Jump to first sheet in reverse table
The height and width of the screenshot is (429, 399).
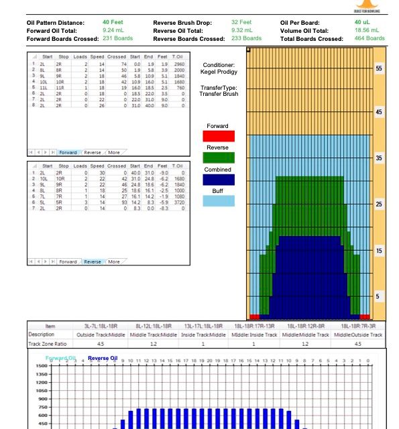31,261
